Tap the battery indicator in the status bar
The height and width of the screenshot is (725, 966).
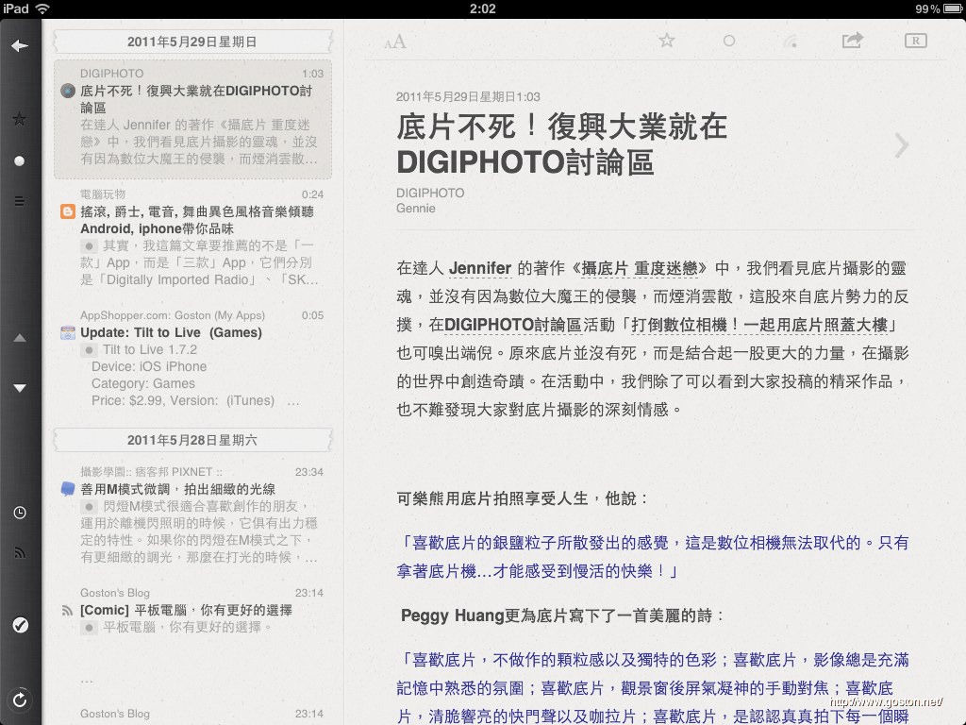(x=953, y=8)
